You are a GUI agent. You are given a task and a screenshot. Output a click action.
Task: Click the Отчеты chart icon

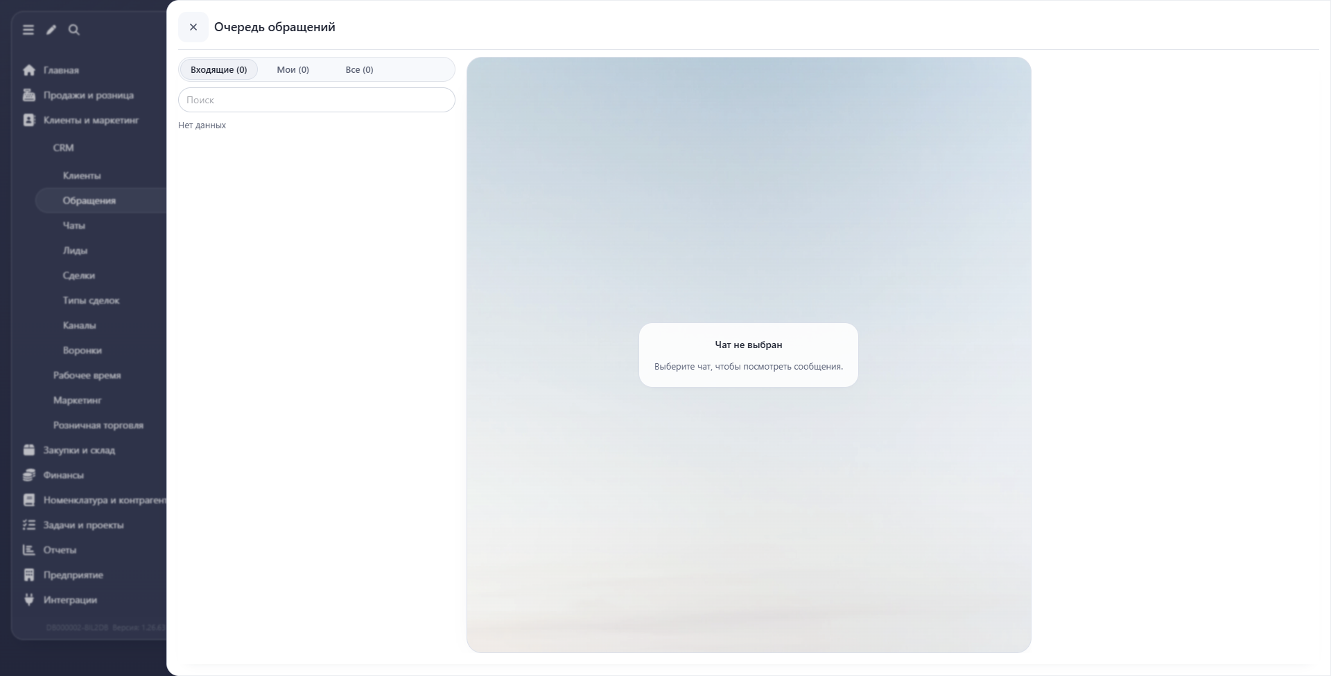pyautogui.click(x=29, y=550)
